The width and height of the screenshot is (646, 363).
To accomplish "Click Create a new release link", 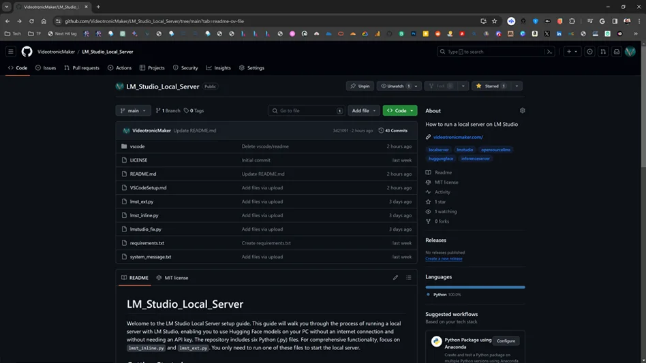I will (x=444, y=259).
